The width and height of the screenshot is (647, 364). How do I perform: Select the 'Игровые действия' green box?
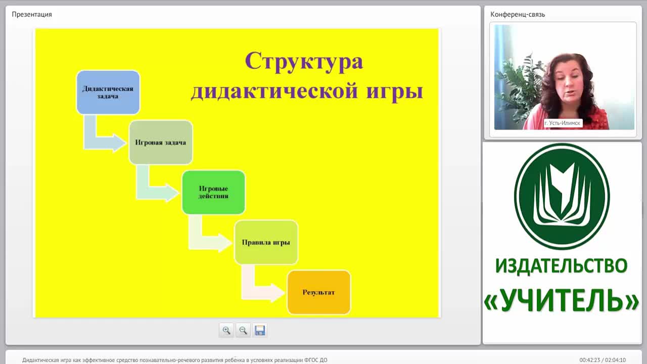(x=213, y=192)
